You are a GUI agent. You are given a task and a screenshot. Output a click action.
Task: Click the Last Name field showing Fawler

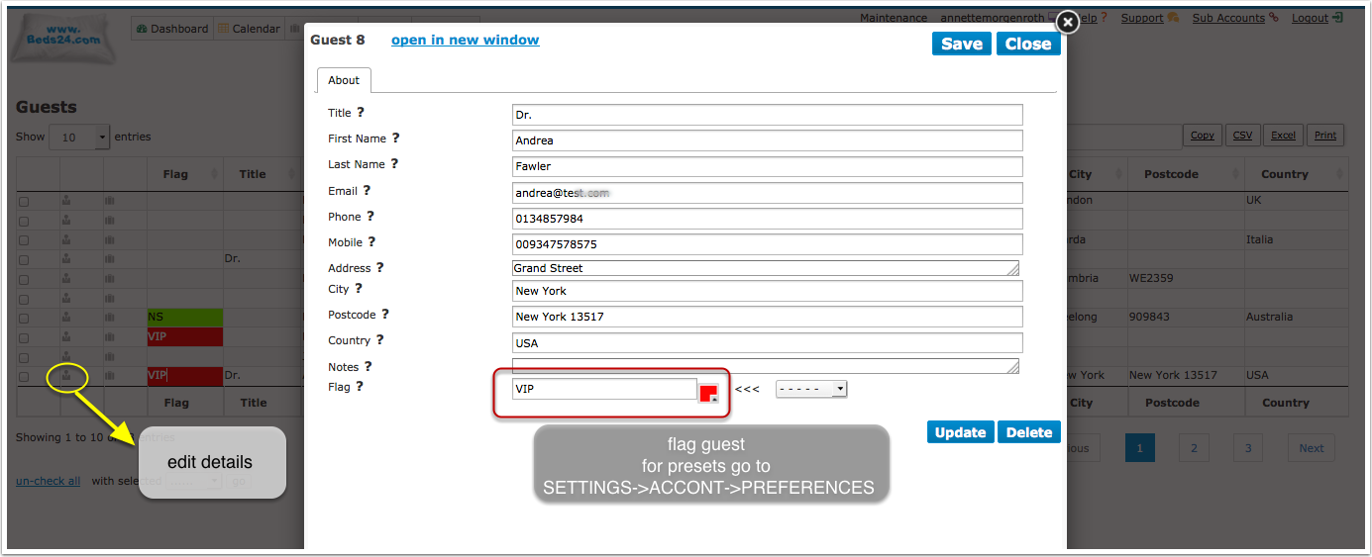click(x=768, y=166)
